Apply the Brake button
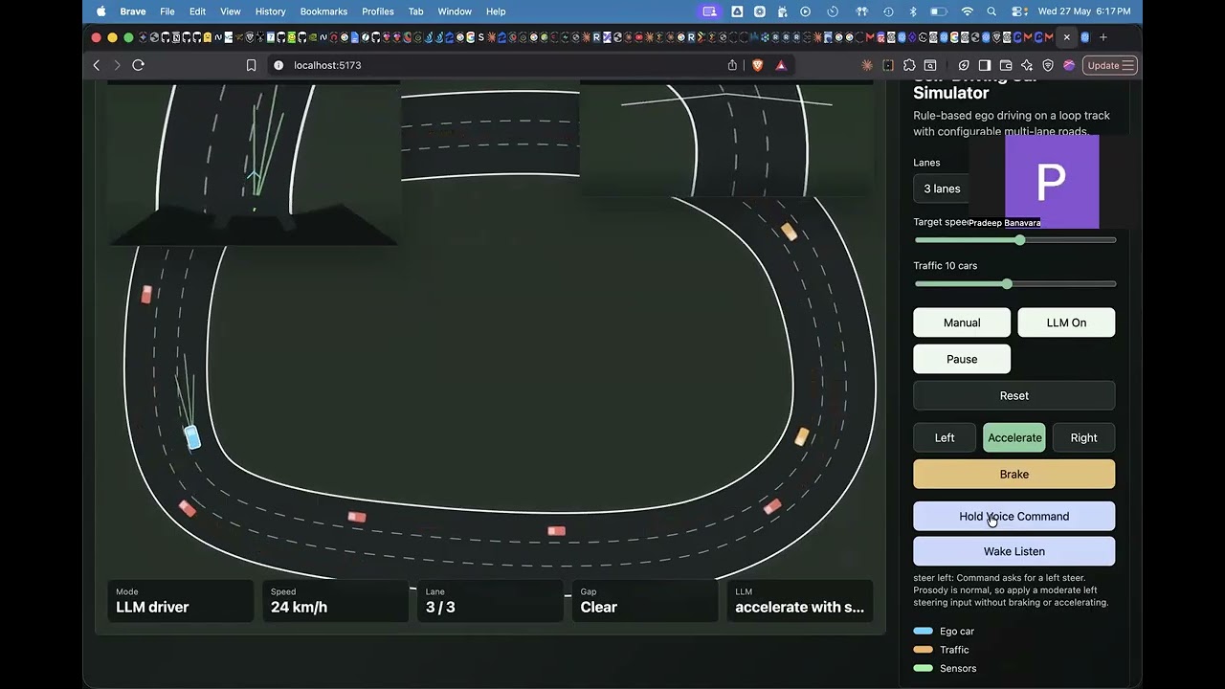The image size is (1225, 689). click(1014, 474)
